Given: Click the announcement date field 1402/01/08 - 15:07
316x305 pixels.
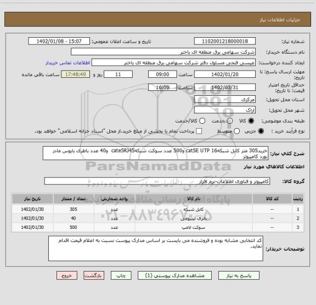Looking at the screenshot, I should pyautogui.click(x=59, y=41).
